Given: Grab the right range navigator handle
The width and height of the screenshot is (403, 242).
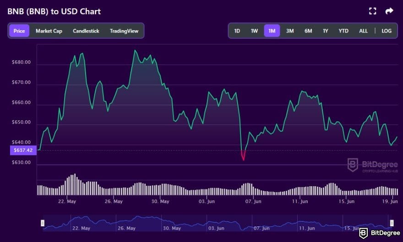Looking at the screenshot, I should pyautogui.click(x=392, y=223).
